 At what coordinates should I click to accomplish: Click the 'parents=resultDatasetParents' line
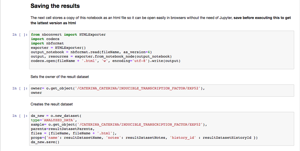(x=63, y=129)
